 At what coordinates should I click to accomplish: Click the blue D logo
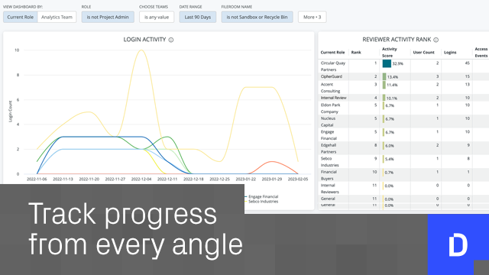[x=458, y=244]
